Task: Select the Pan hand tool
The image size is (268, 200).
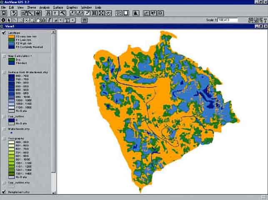Action: [38, 20]
